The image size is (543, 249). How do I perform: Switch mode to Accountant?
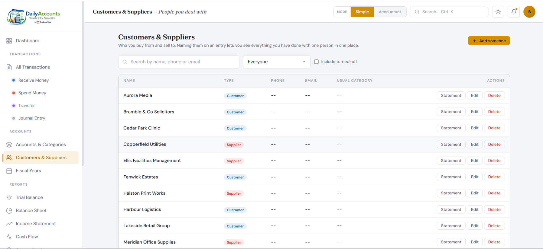(x=390, y=12)
